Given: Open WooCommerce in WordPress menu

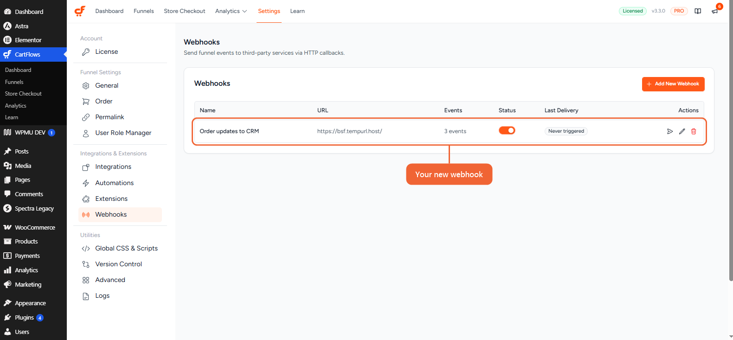Looking at the screenshot, I should [x=33, y=227].
